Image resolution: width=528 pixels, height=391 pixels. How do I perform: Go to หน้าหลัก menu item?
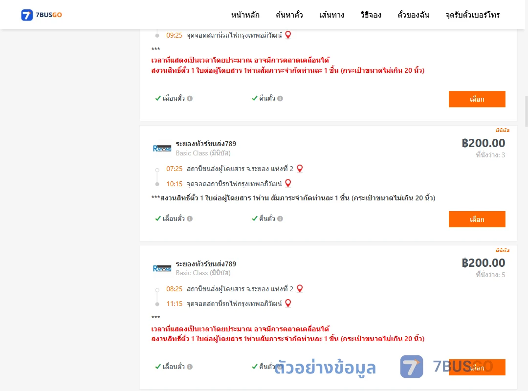(245, 15)
